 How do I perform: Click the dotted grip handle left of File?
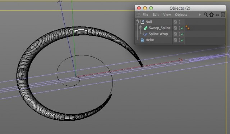click(x=138, y=15)
